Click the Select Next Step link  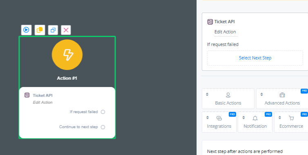(x=255, y=58)
